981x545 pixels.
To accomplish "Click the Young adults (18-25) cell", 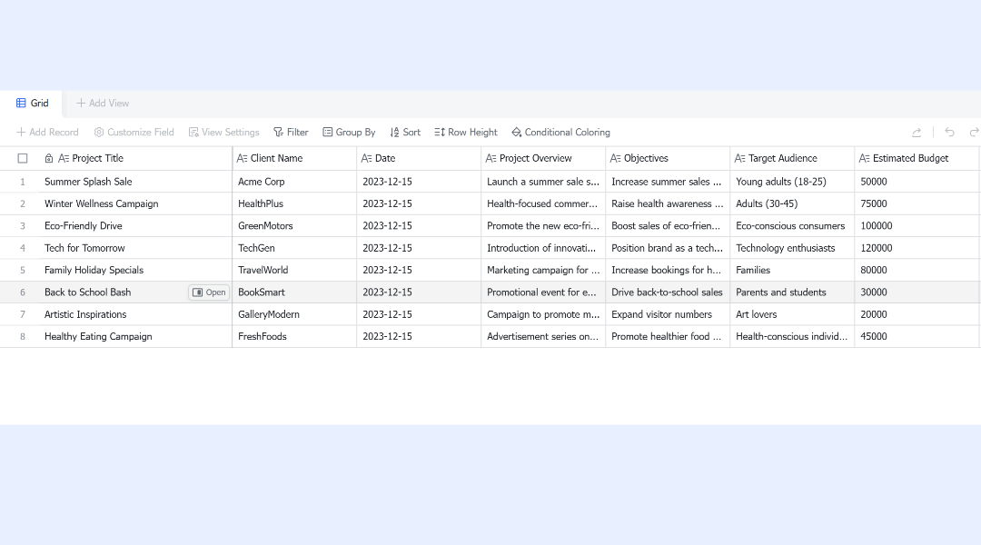I will [792, 182].
